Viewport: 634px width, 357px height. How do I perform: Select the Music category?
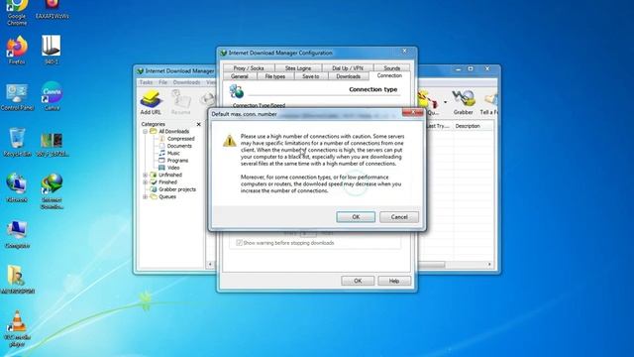pyautogui.click(x=173, y=153)
